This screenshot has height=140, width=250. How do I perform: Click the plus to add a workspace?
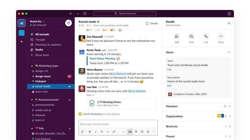(21, 42)
